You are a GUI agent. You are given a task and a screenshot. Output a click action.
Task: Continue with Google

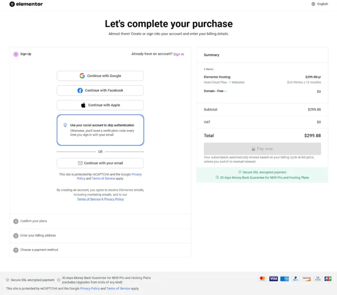coord(100,76)
